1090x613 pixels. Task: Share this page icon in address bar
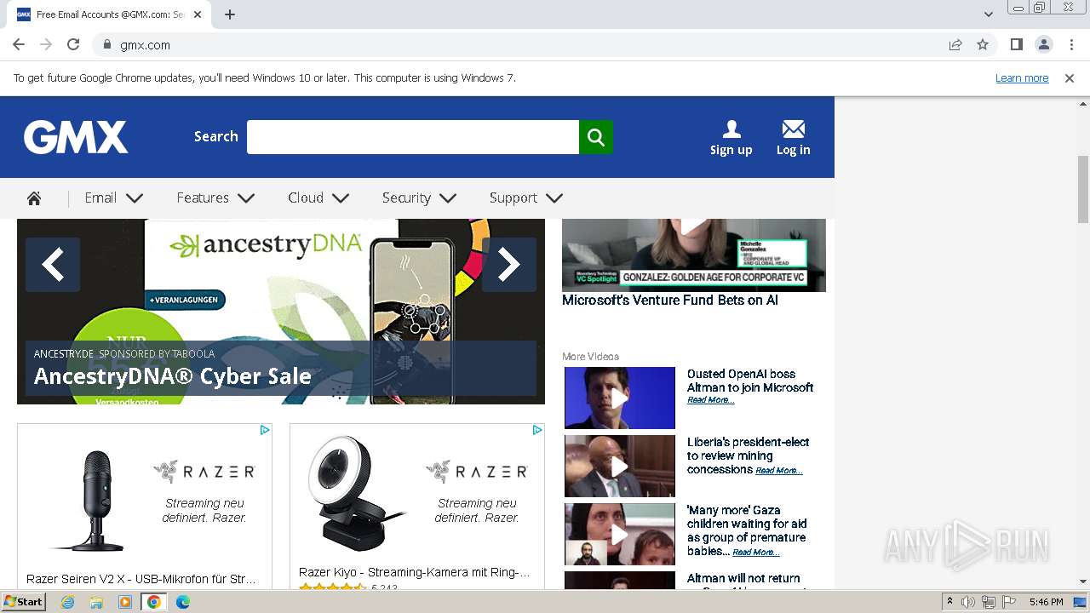click(x=955, y=44)
